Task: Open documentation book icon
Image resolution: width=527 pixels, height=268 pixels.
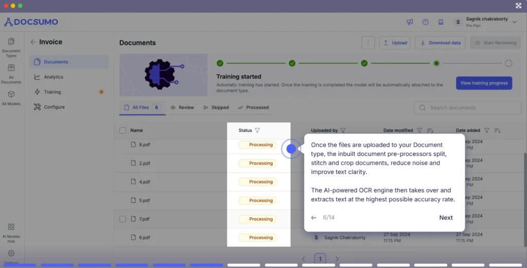Action: pos(441,22)
